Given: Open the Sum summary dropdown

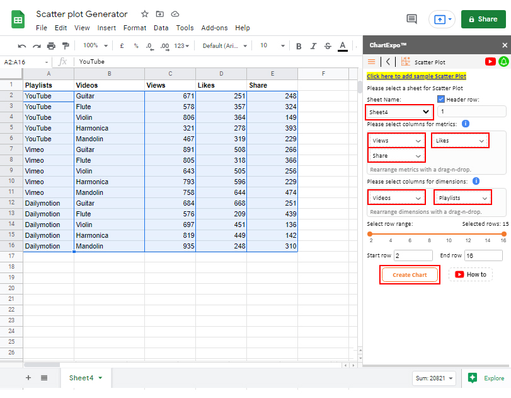Looking at the screenshot, I should pyautogui.click(x=434, y=378).
